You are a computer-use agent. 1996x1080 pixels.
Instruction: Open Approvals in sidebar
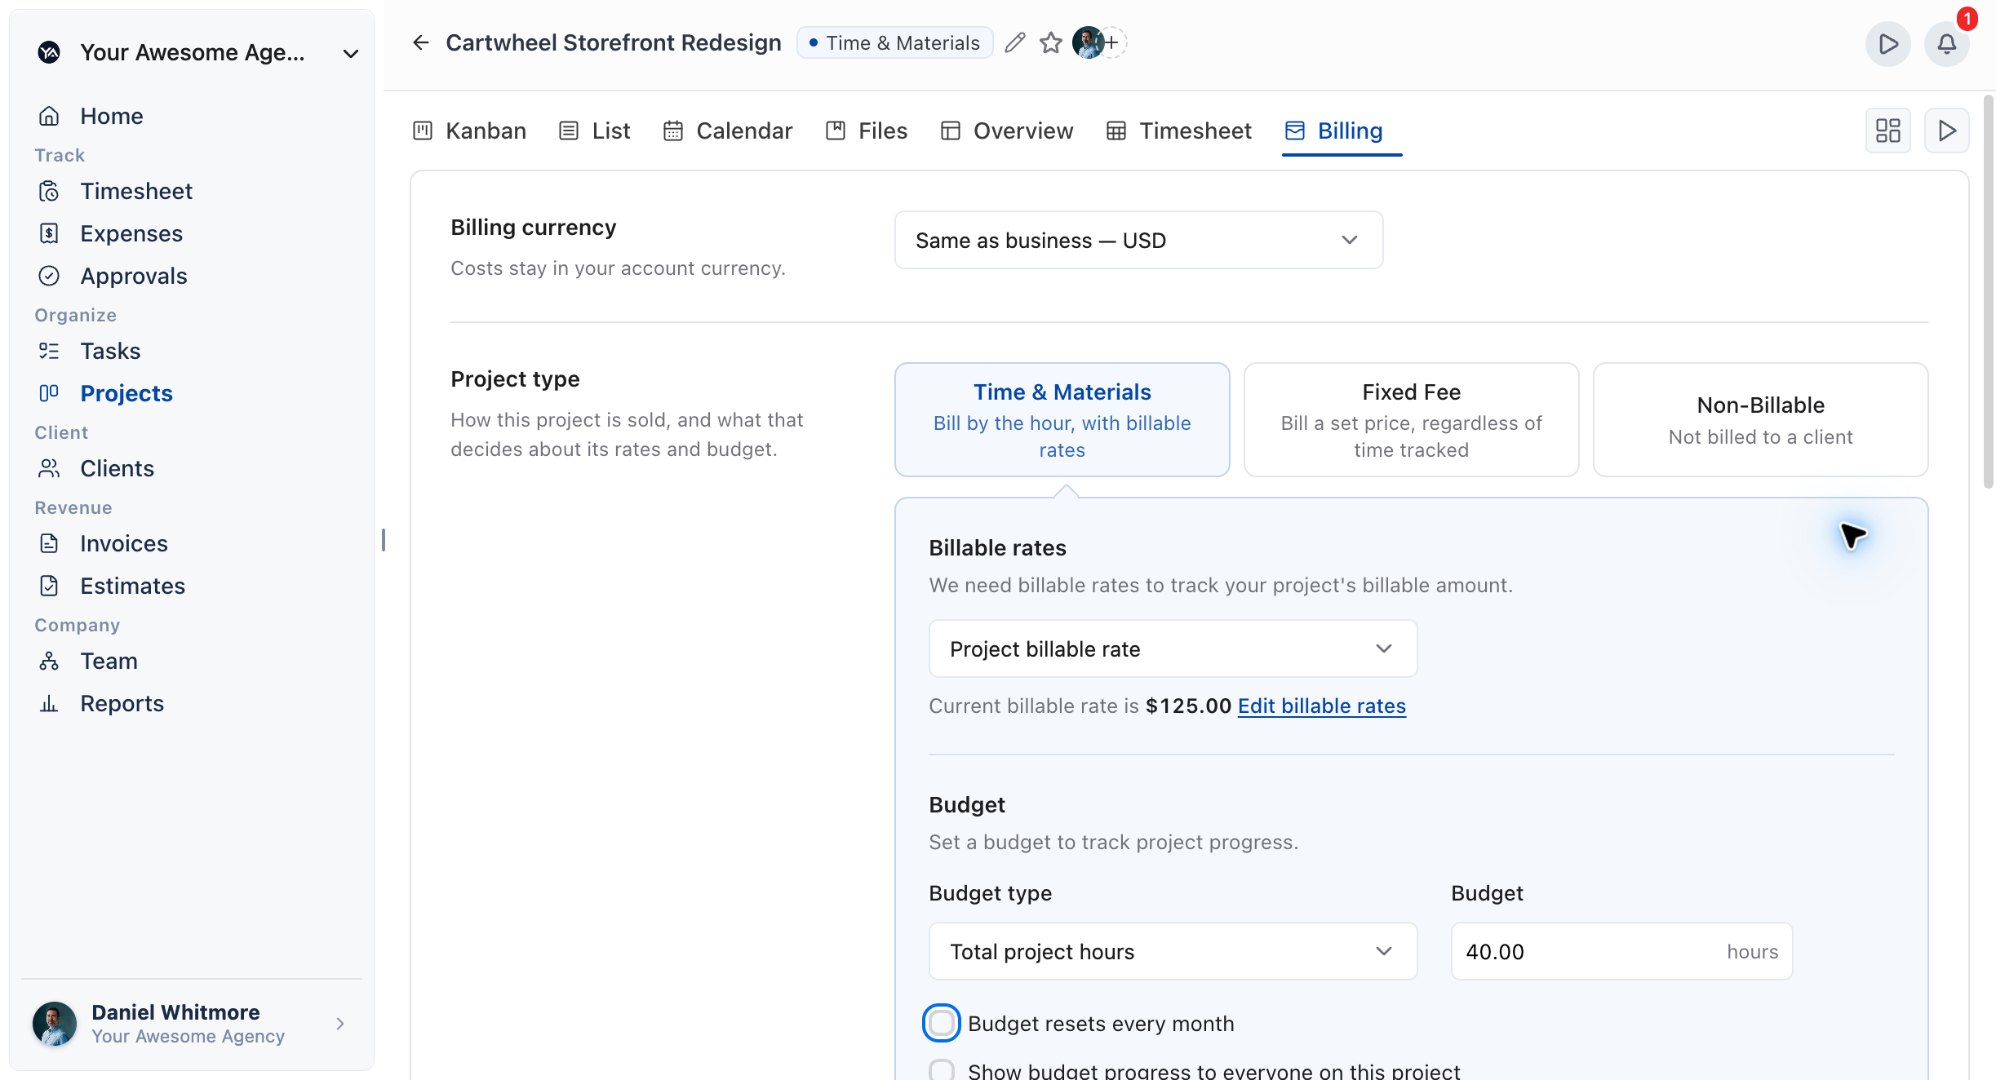pyautogui.click(x=133, y=276)
